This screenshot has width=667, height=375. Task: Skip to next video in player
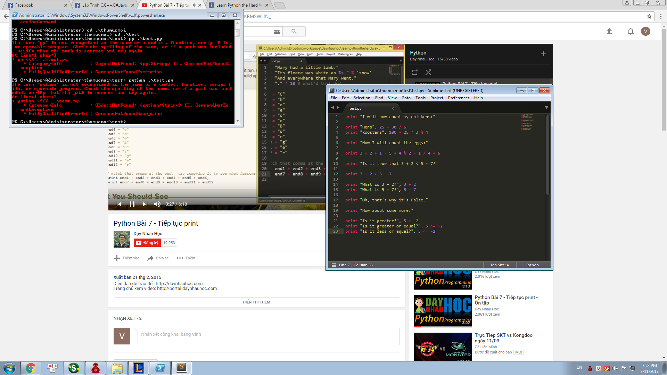[145, 204]
